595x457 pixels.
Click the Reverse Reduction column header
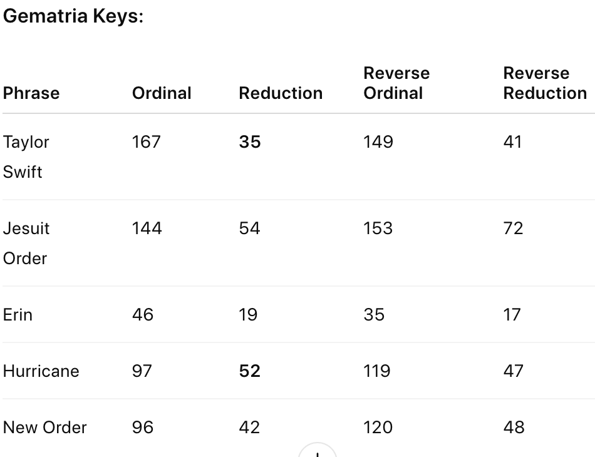[545, 83]
